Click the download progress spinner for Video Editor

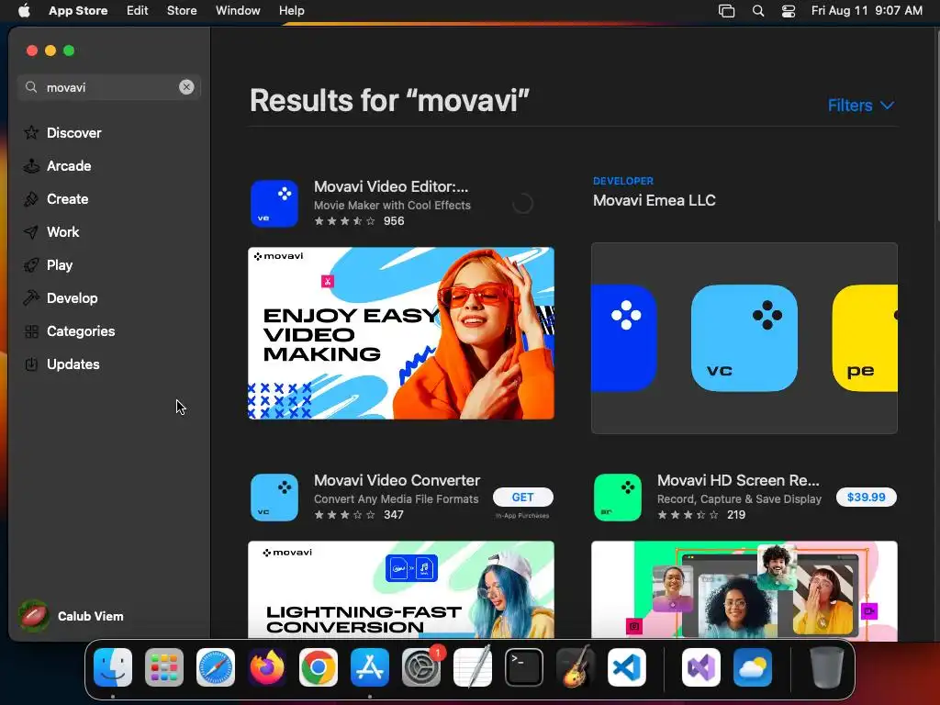point(522,204)
